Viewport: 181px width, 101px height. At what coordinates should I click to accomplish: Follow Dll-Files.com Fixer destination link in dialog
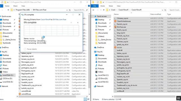tap(59, 20)
